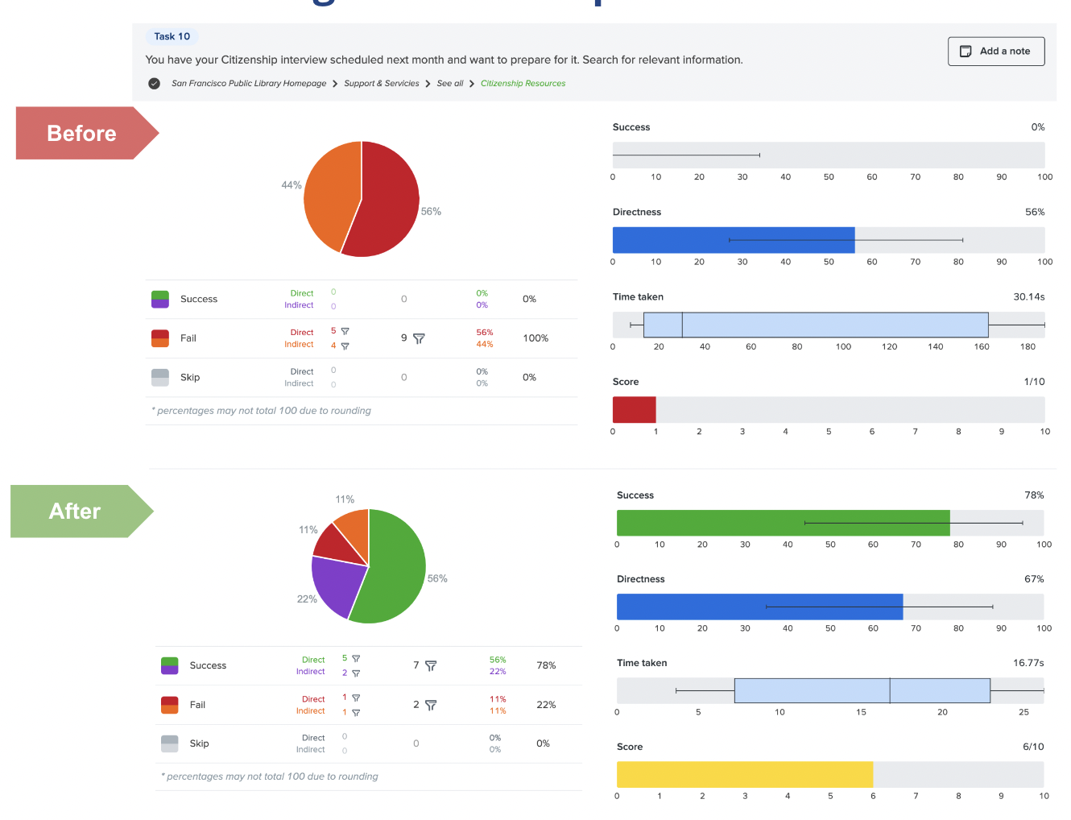The width and height of the screenshot is (1071, 820).
Task: Click the filter funnel beside Fail direct count 5
Action: coord(347,332)
